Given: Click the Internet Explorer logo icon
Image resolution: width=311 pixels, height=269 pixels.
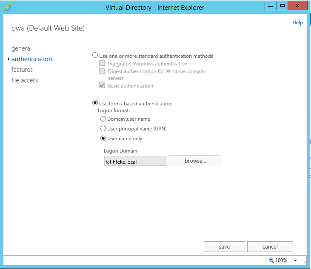Looking at the screenshot, I should pyautogui.click(x=7, y=7).
